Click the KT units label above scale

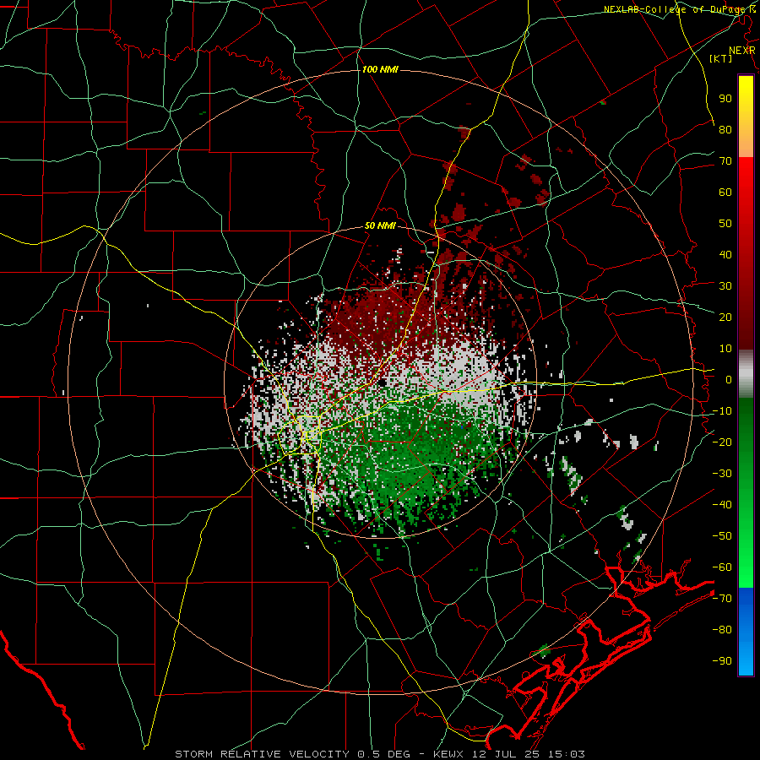tap(721, 58)
